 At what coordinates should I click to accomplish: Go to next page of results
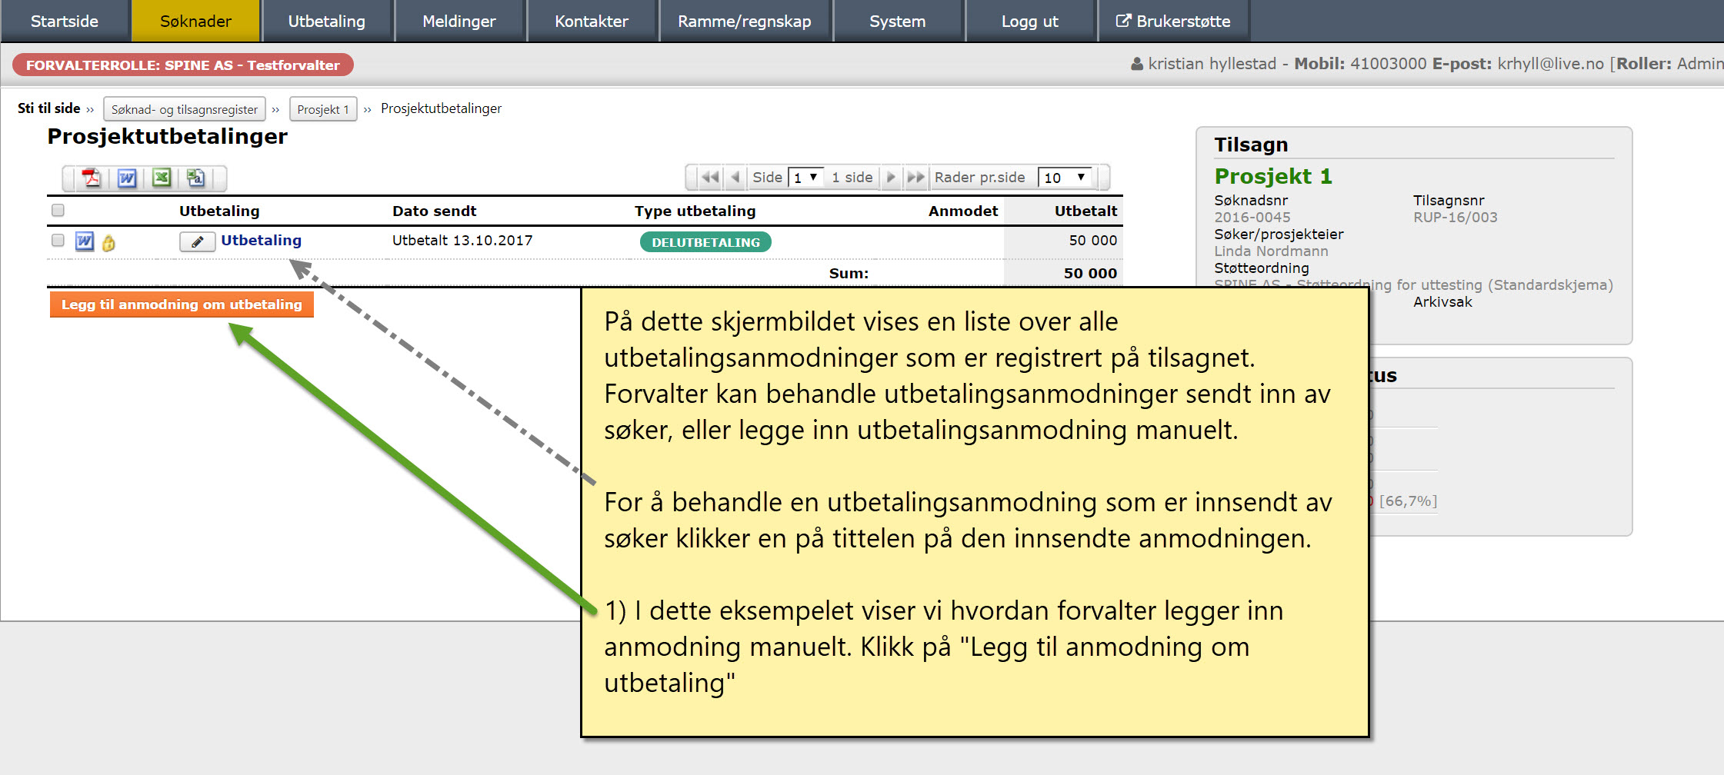pyautogui.click(x=891, y=178)
